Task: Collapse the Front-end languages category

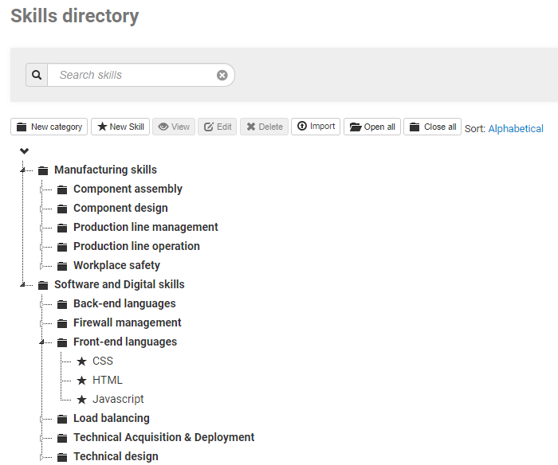Action: point(42,342)
